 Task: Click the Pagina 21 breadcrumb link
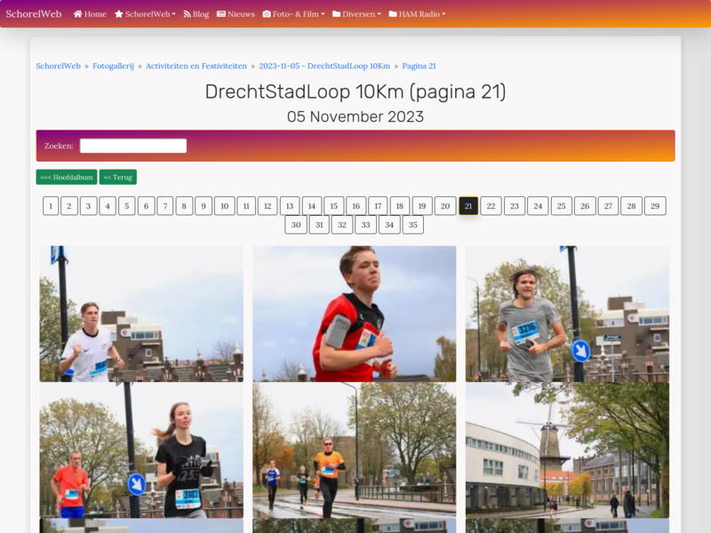[x=419, y=66]
